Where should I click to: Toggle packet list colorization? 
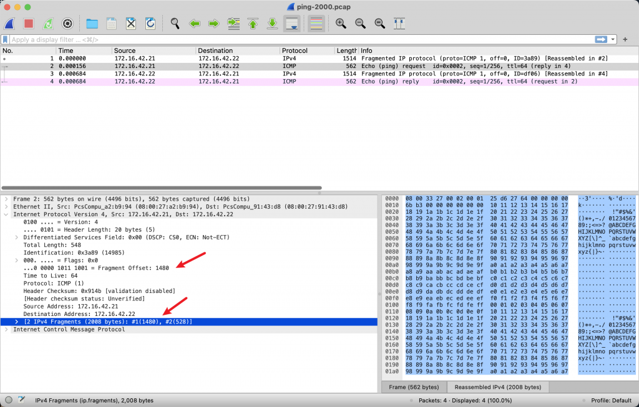[x=316, y=24]
